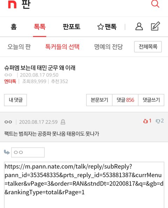The width and height of the screenshot is (168, 208).
Task: Open the 판포토 tab
Action: tap(71, 27)
